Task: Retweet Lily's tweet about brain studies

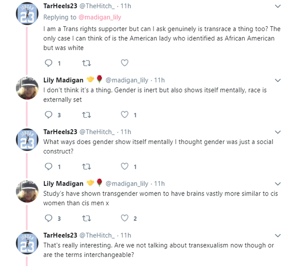Action: click(x=86, y=219)
